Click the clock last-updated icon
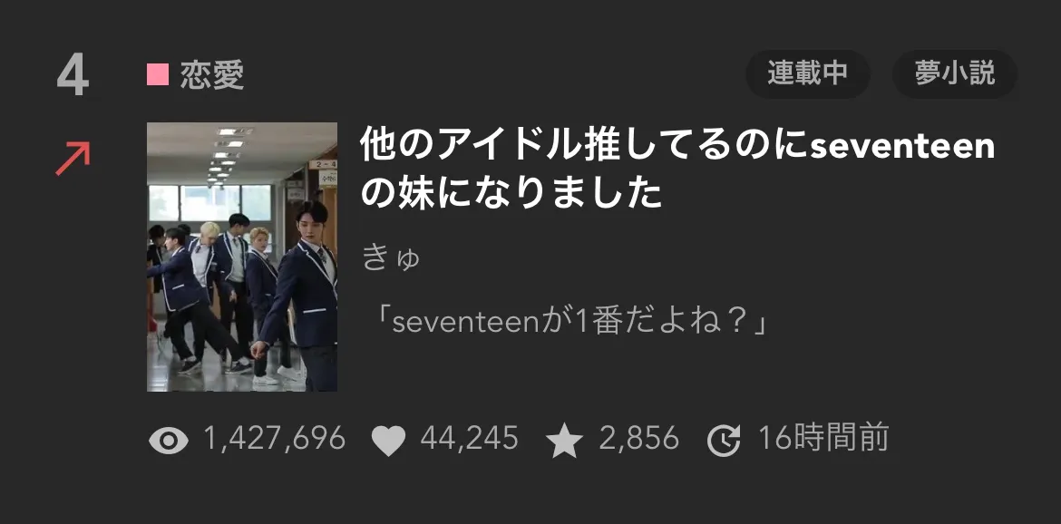 [724, 441]
